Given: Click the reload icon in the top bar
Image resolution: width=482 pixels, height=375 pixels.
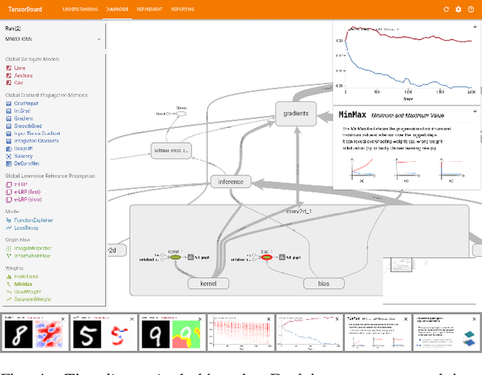Looking at the screenshot, I should (447, 9).
